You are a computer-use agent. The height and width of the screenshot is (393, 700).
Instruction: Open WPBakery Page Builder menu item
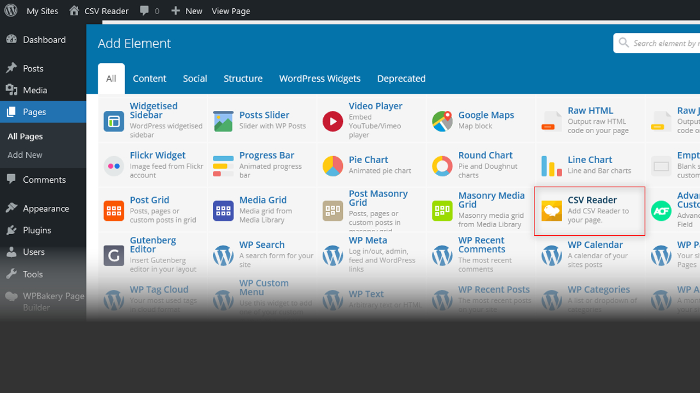pyautogui.click(x=43, y=301)
